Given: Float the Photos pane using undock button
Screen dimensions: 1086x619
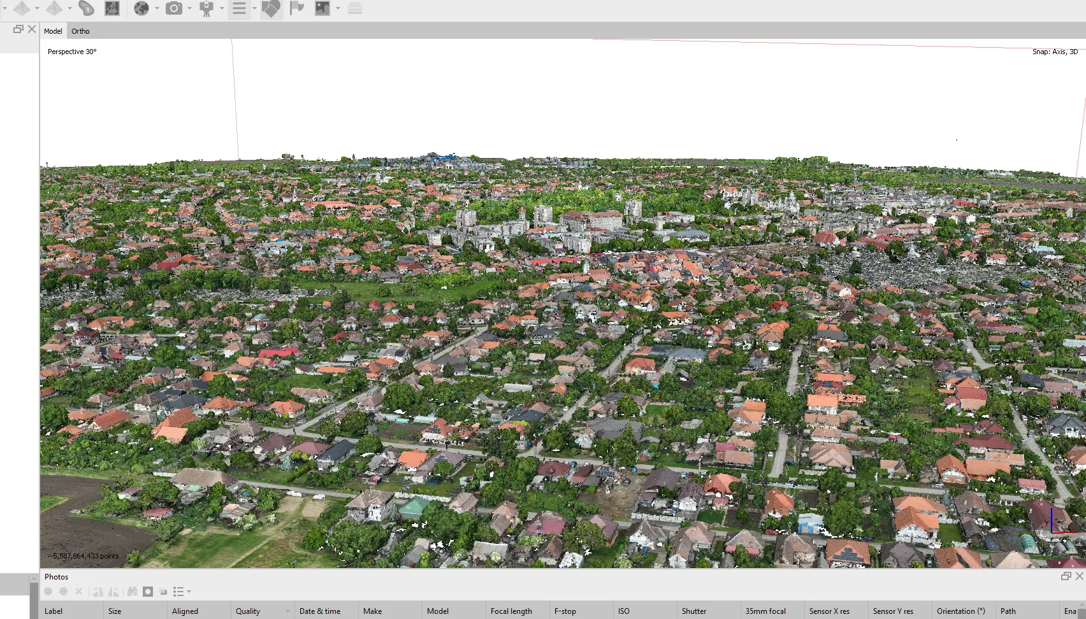Looking at the screenshot, I should [x=1066, y=576].
